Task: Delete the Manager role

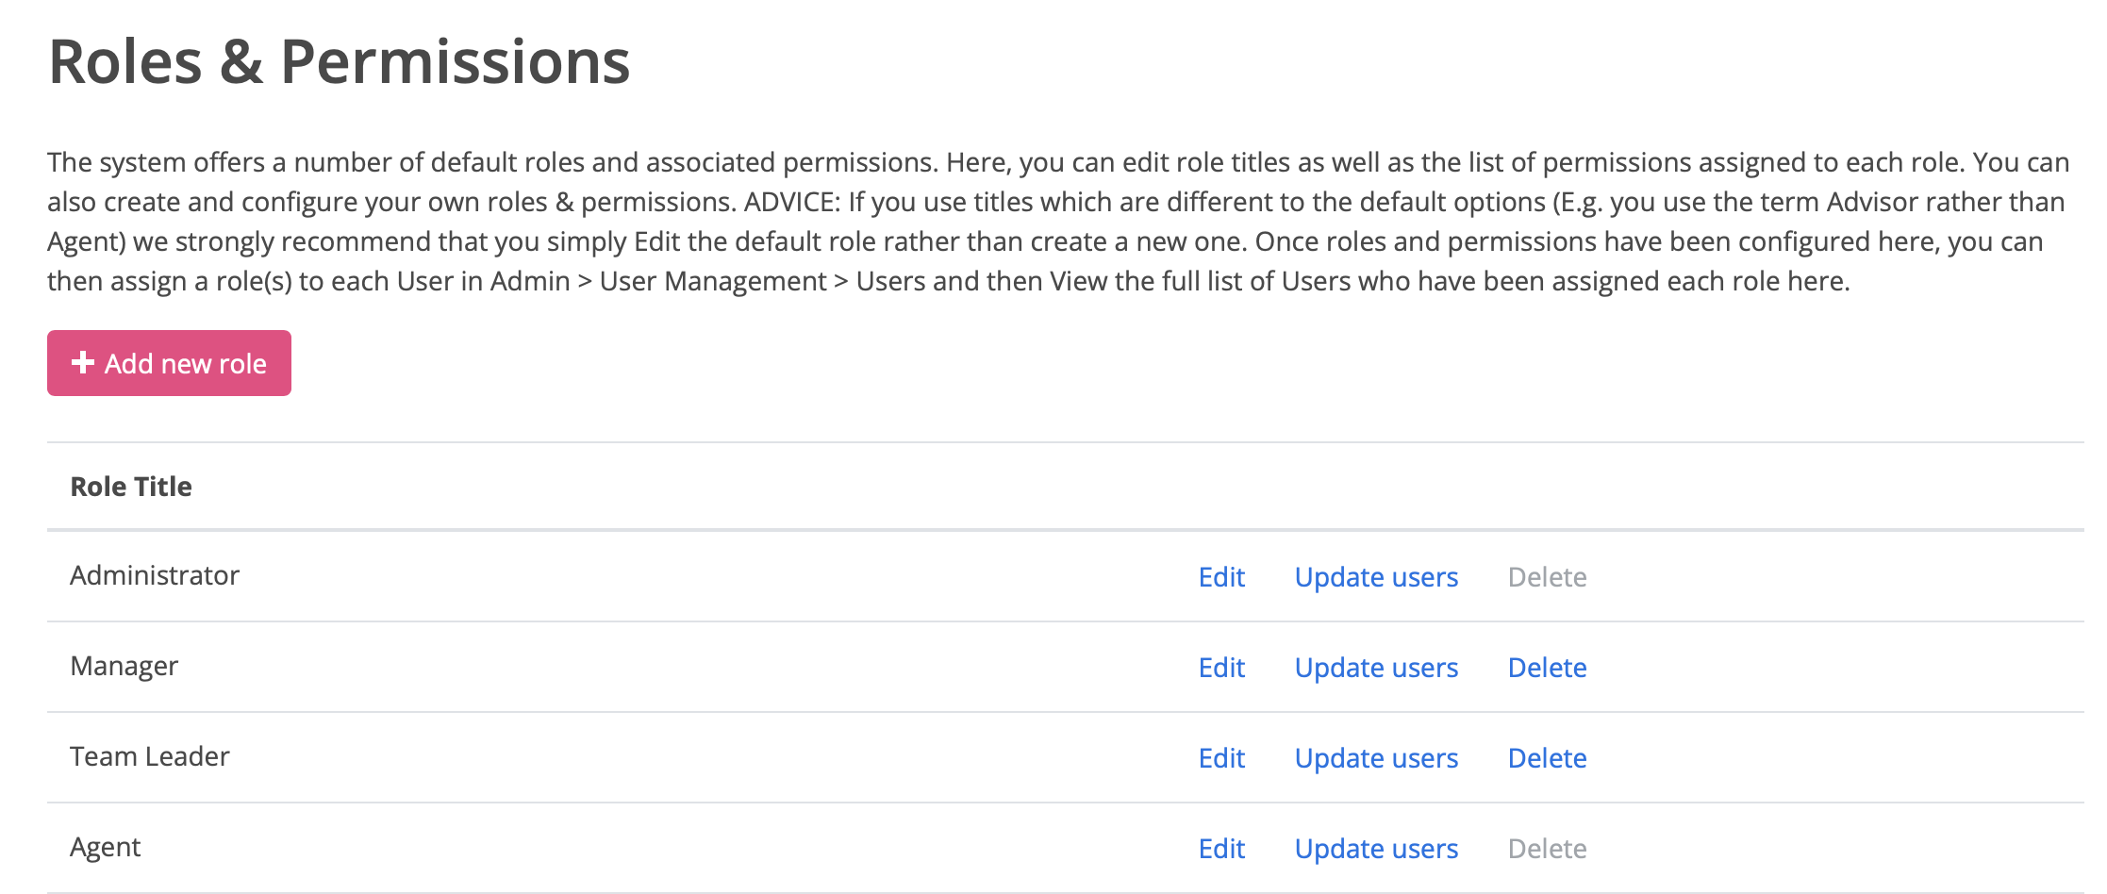Action: coord(1547,668)
